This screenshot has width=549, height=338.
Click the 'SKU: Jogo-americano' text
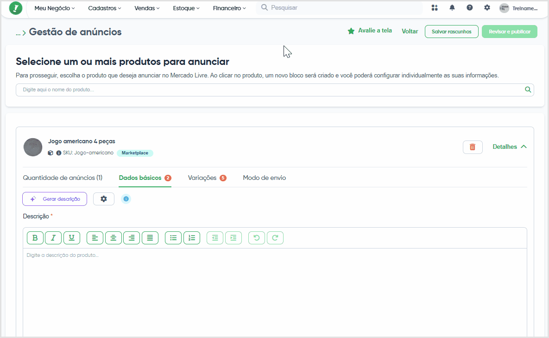point(88,153)
